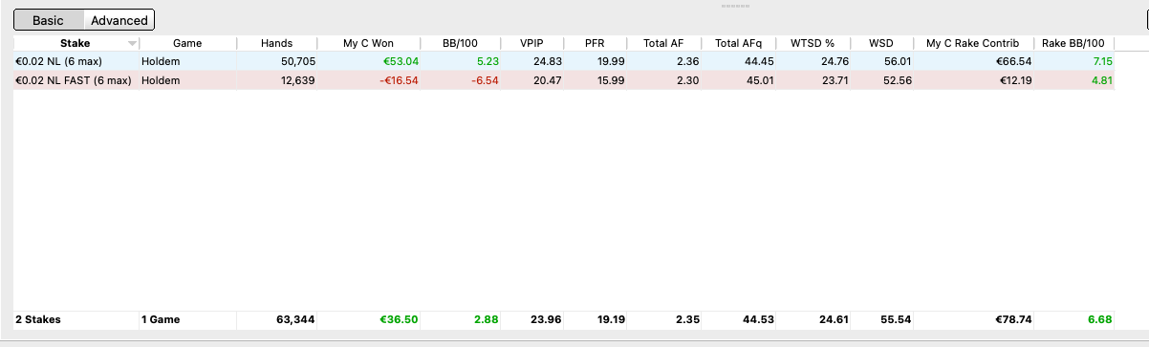The height and width of the screenshot is (347, 1149).
Task: Sort by My C Won column
Action: 369,43
